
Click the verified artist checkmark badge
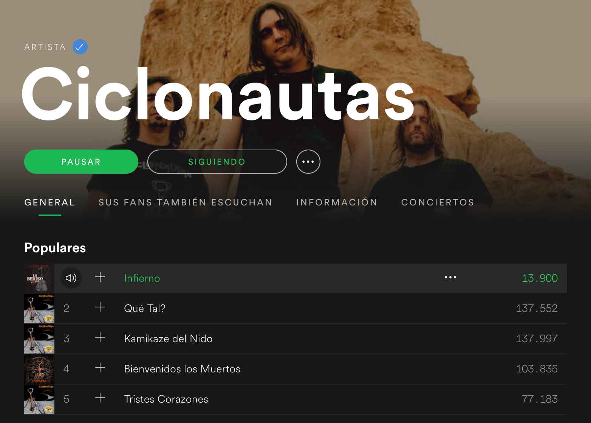click(80, 47)
